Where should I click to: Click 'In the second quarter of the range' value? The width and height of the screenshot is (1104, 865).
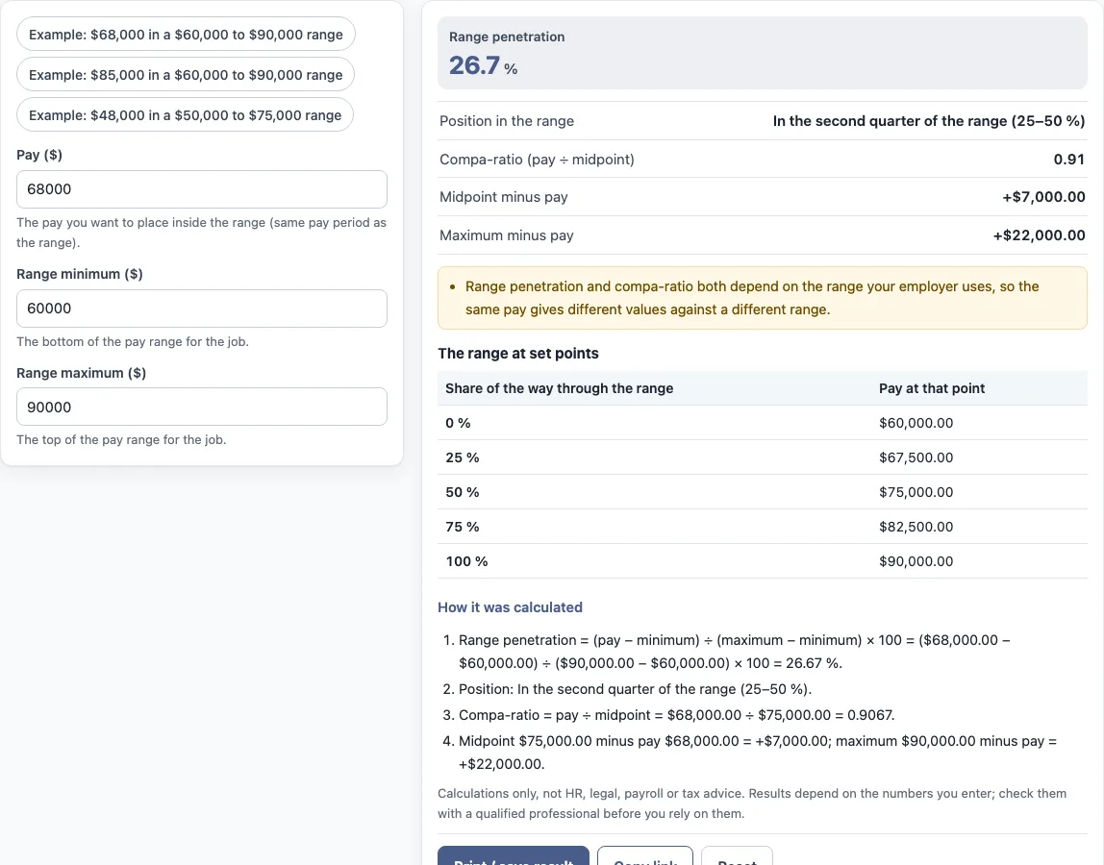pos(929,121)
